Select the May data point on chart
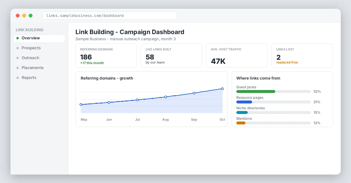351x183 pixels. pos(81,104)
